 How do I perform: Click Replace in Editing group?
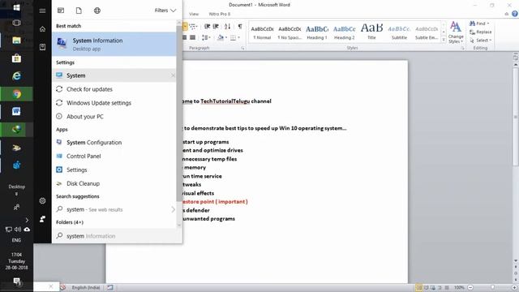point(481,32)
